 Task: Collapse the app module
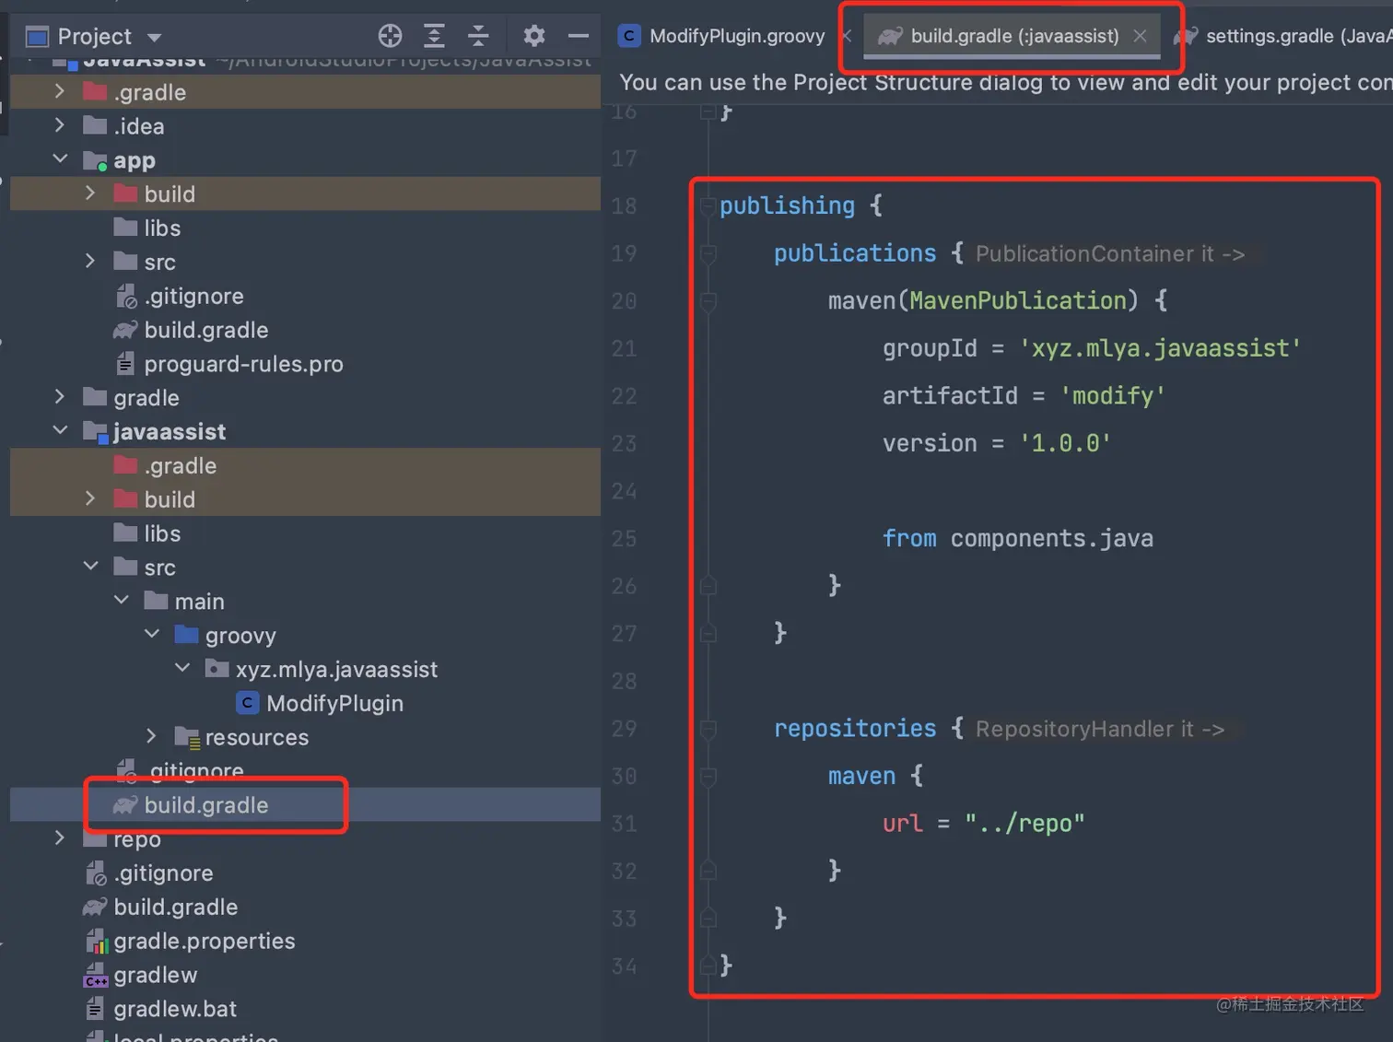point(60,158)
